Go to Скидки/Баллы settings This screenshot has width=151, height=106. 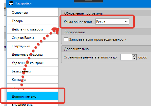pos(33,37)
